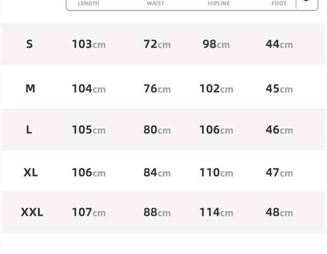
Task: Select the FOOT column header
Action: [279, 3]
